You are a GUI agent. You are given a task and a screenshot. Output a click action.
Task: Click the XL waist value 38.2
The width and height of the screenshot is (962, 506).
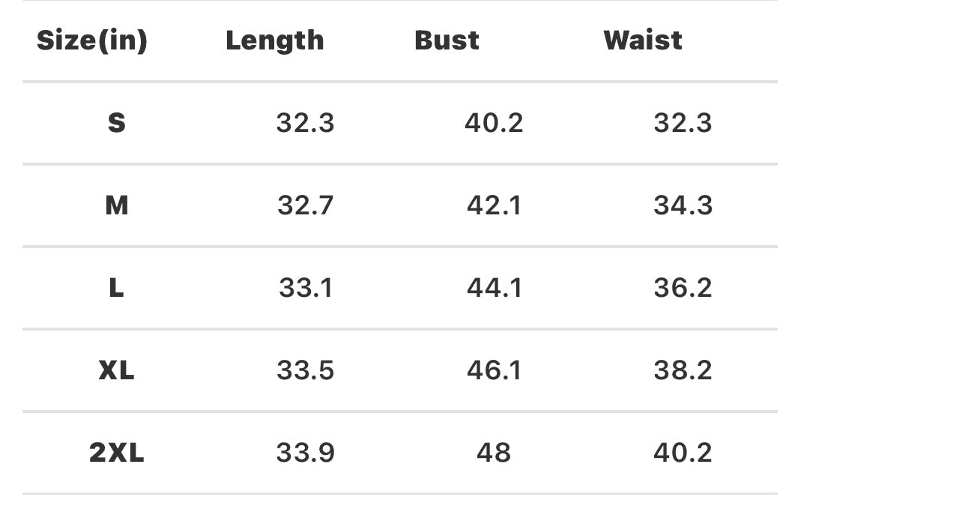coord(683,370)
